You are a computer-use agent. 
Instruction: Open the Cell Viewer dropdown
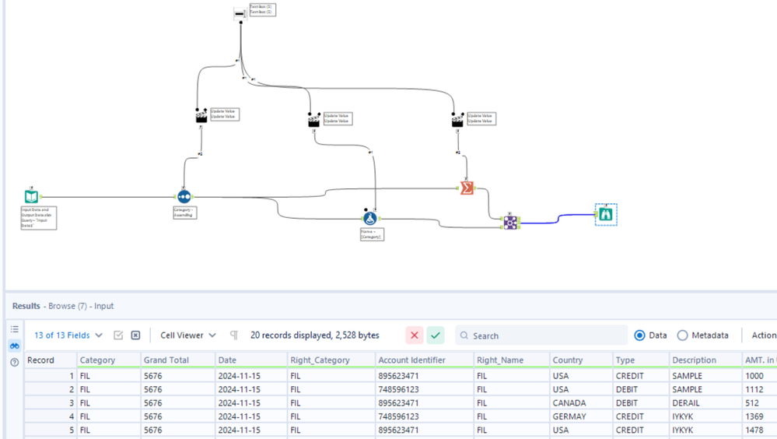(x=188, y=335)
